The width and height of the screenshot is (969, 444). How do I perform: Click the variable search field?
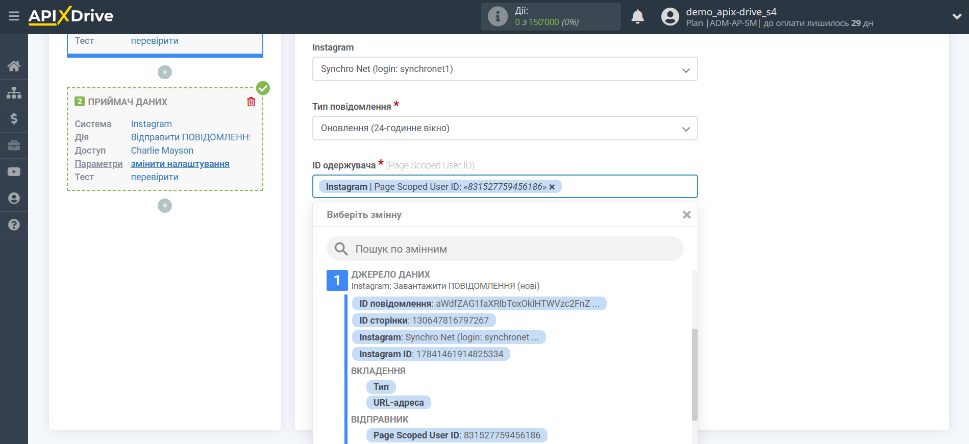point(505,249)
